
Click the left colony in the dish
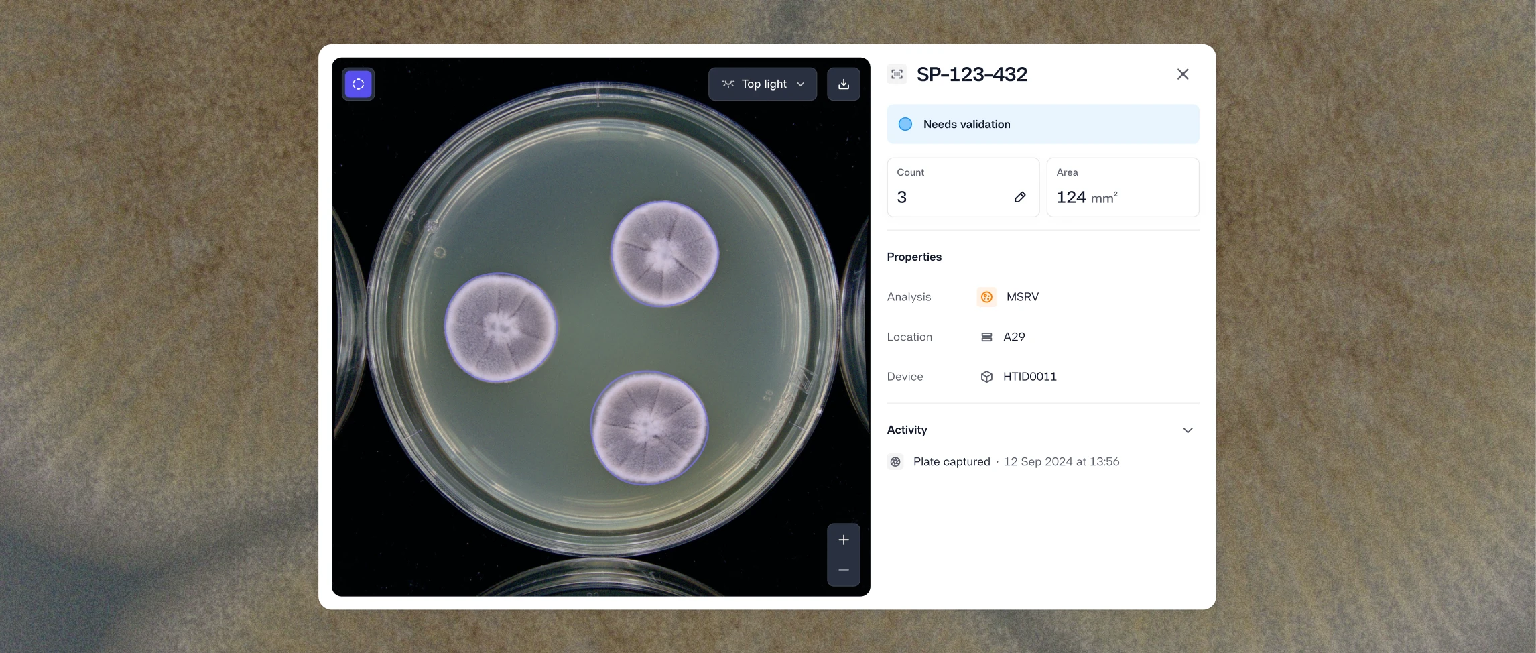point(501,328)
